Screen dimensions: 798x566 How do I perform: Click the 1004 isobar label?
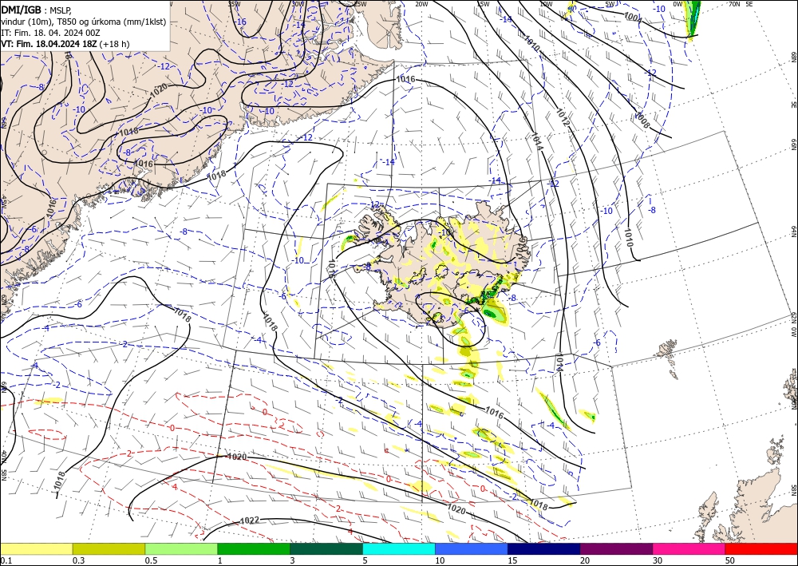tap(633, 17)
